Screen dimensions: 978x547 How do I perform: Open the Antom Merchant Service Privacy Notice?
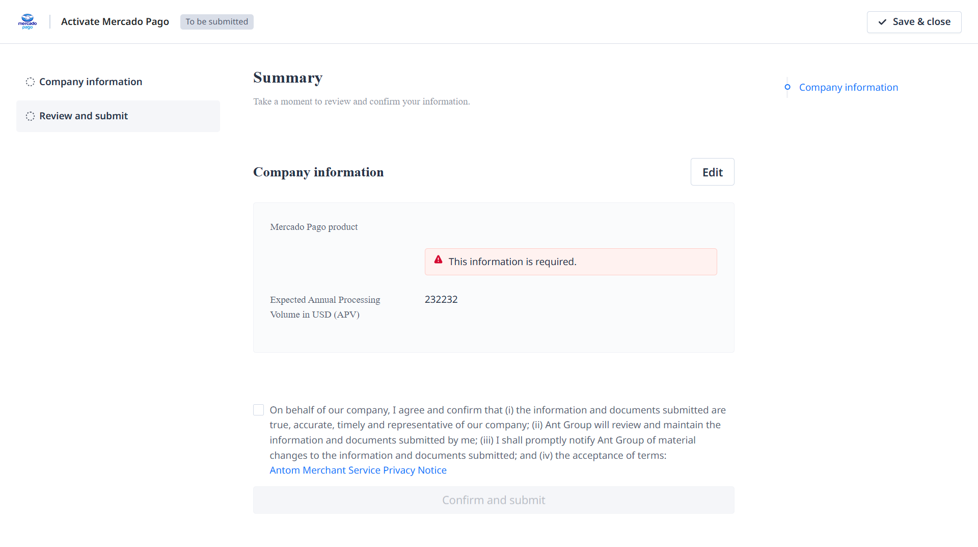coord(358,471)
